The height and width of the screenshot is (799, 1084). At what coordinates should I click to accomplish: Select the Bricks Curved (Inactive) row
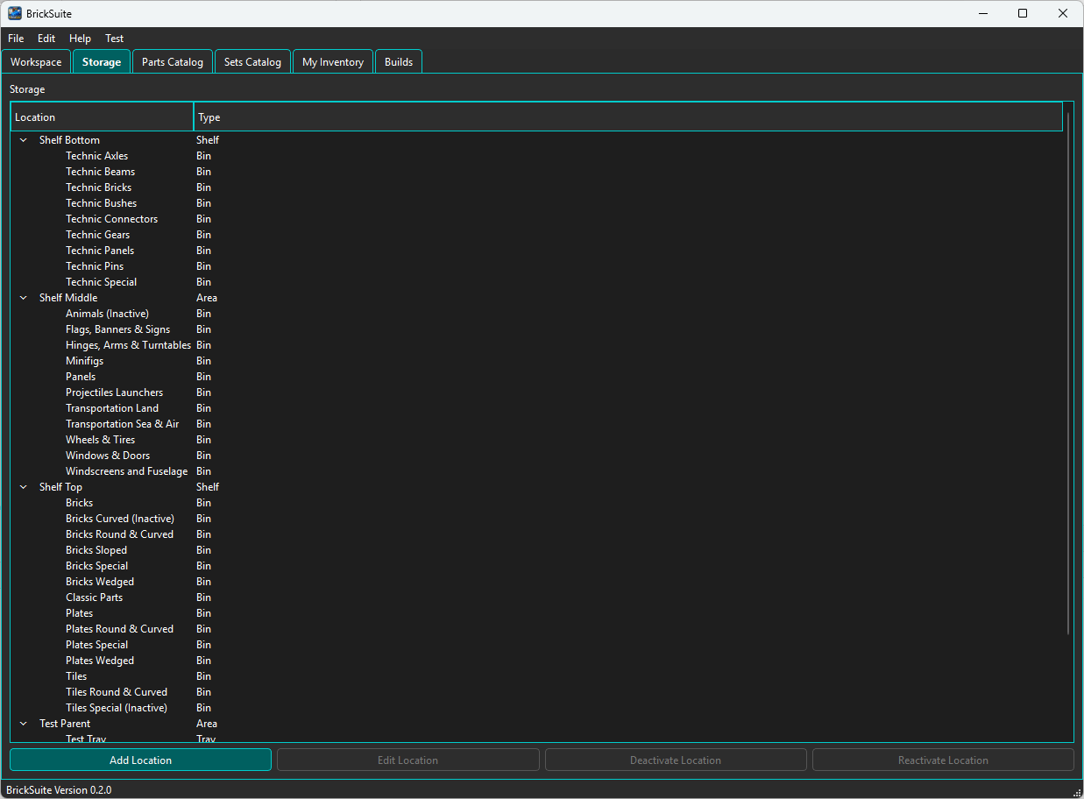pos(537,519)
